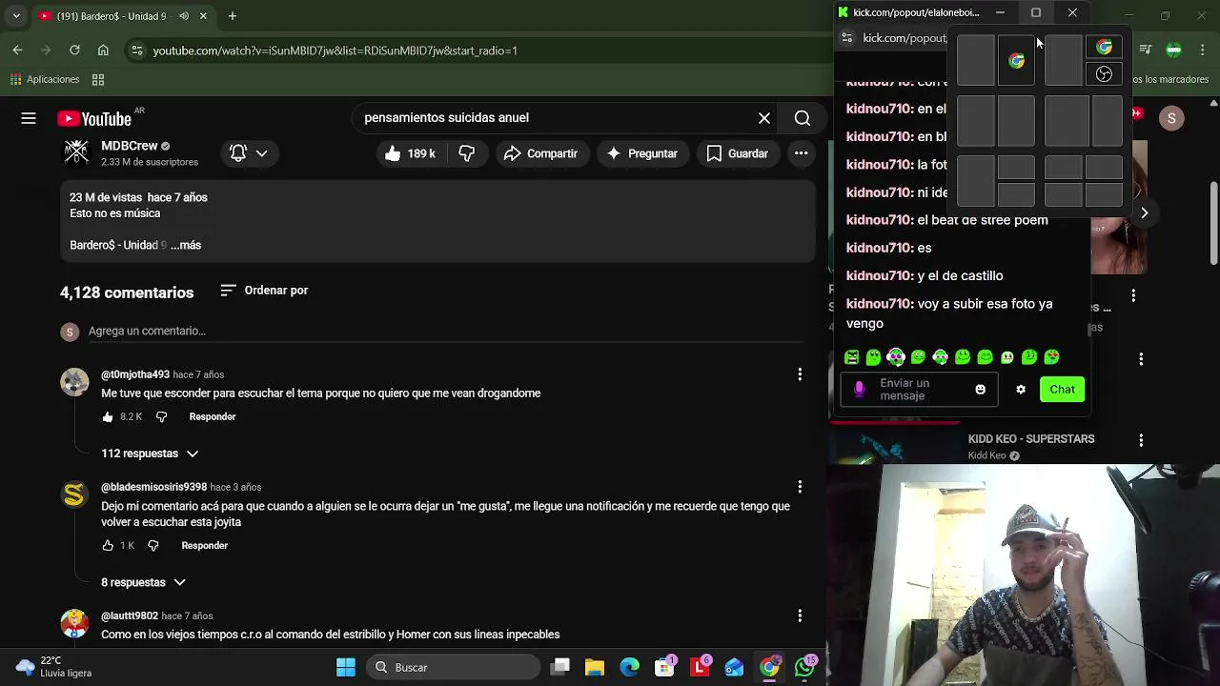Snap window to the layout zone showing OBS icon
1220x686 pixels.
1104,74
